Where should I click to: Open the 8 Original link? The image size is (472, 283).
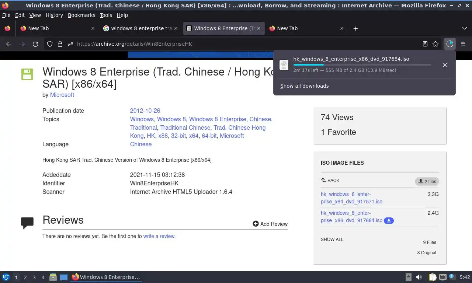[x=427, y=253]
